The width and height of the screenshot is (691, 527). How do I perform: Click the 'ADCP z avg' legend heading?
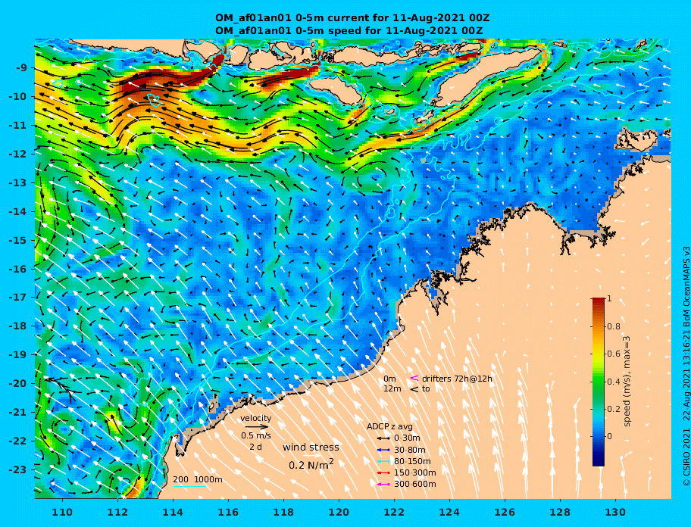click(389, 426)
